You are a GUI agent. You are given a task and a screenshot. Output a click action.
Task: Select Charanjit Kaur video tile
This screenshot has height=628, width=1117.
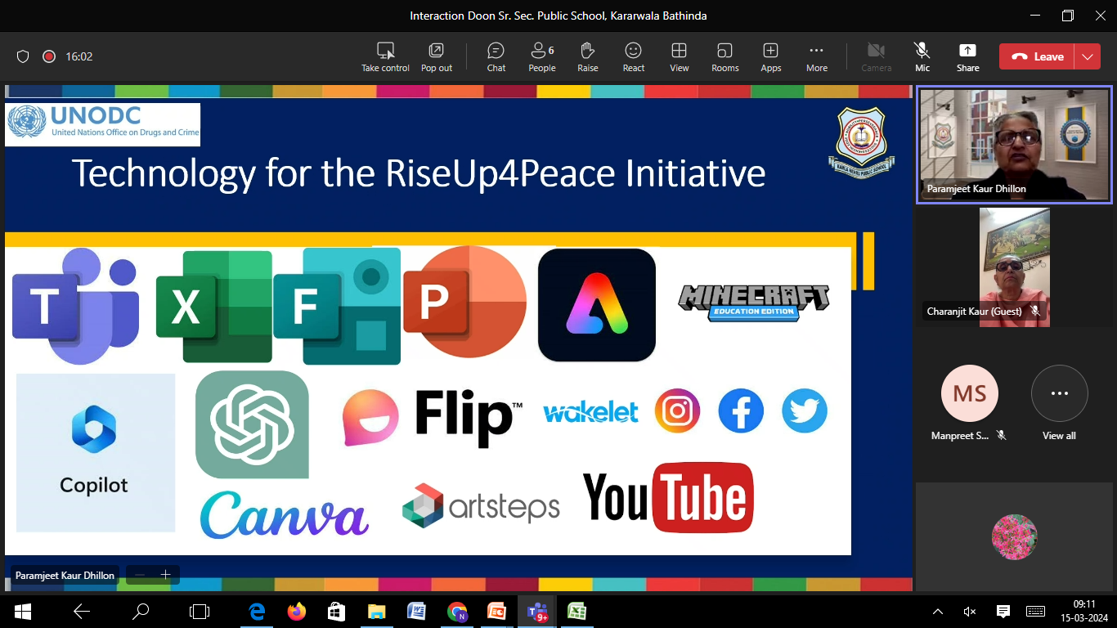(x=1014, y=267)
